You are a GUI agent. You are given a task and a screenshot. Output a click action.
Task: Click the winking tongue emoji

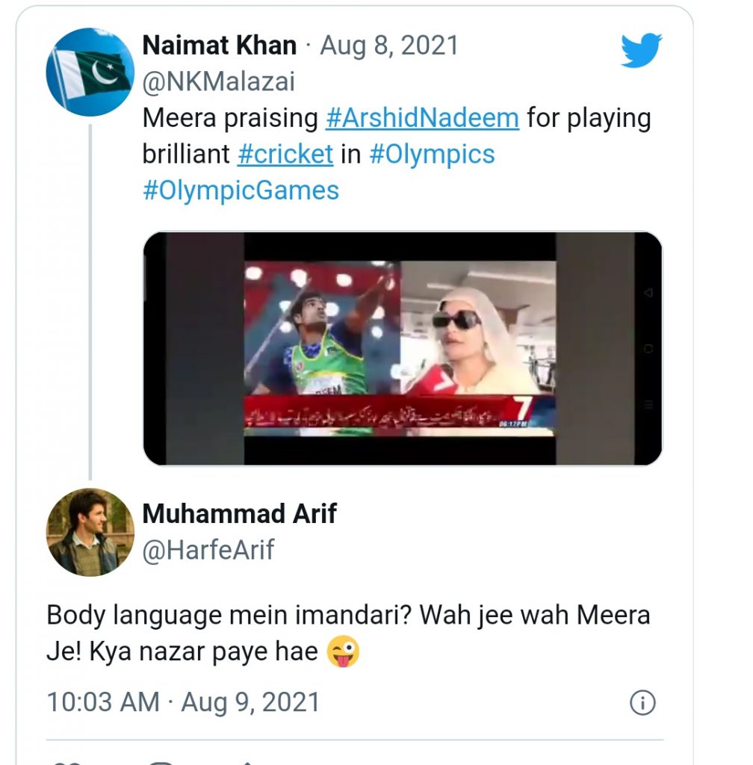[343, 651]
